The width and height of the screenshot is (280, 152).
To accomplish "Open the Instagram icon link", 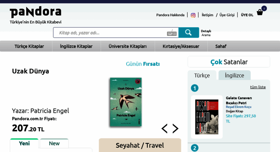I will (x=193, y=15).
